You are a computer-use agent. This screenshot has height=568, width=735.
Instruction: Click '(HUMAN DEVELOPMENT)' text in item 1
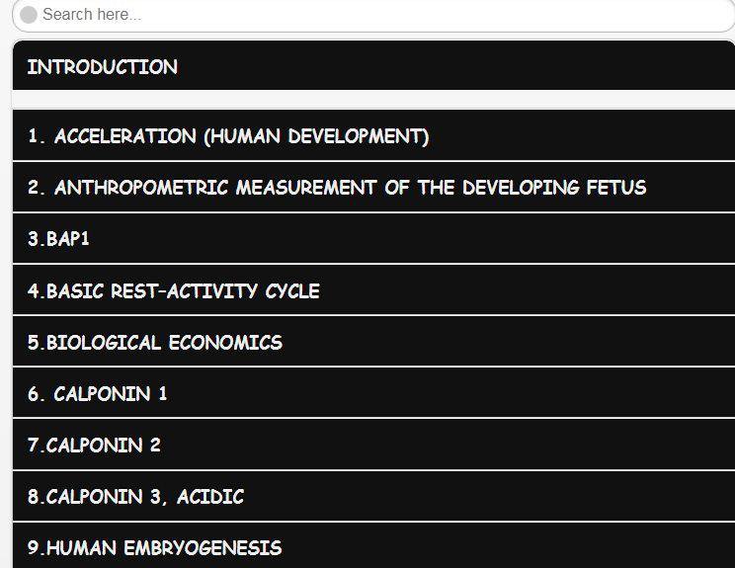click(316, 136)
